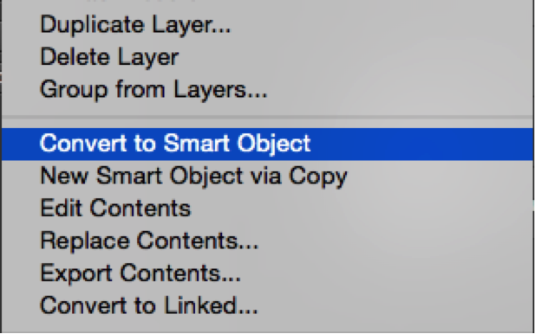The width and height of the screenshot is (535, 334).
Task: Choose the Edit Contents menu item
Action: (x=267, y=209)
